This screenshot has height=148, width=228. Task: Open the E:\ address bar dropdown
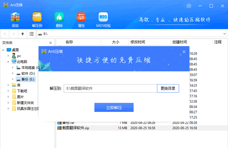[225, 34]
